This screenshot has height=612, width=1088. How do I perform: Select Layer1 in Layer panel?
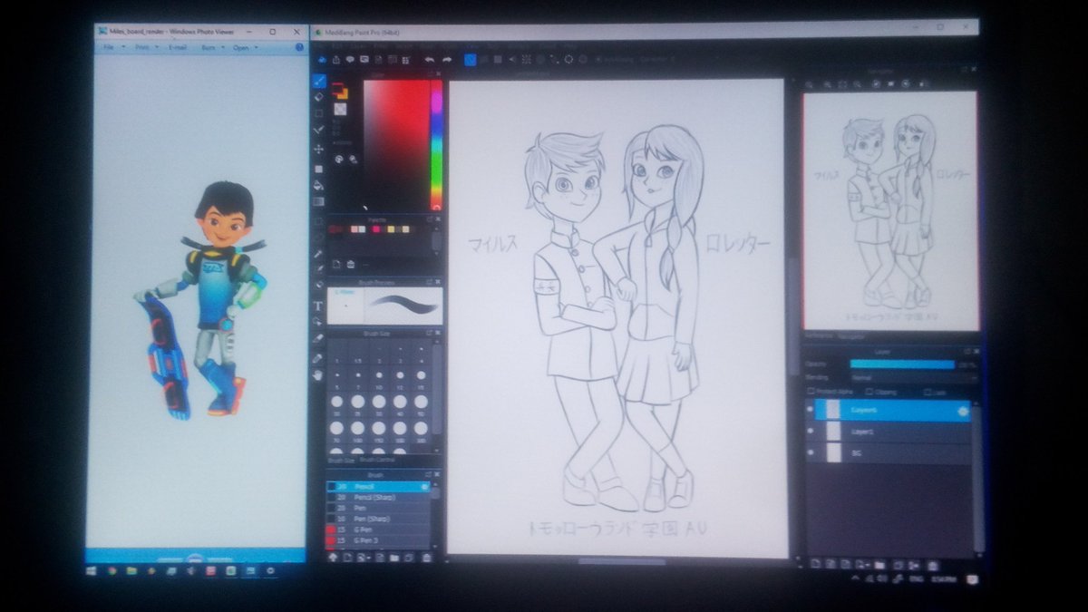(x=889, y=432)
